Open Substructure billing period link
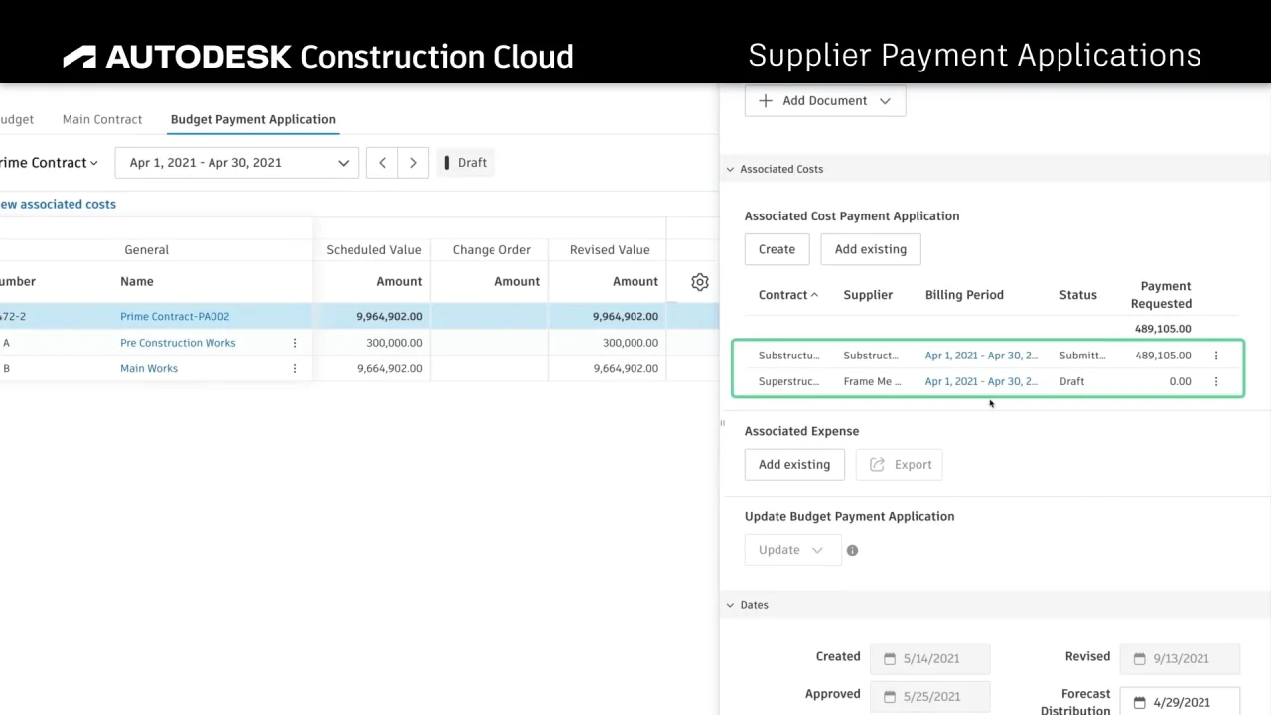This screenshot has height=715, width=1271. [981, 356]
